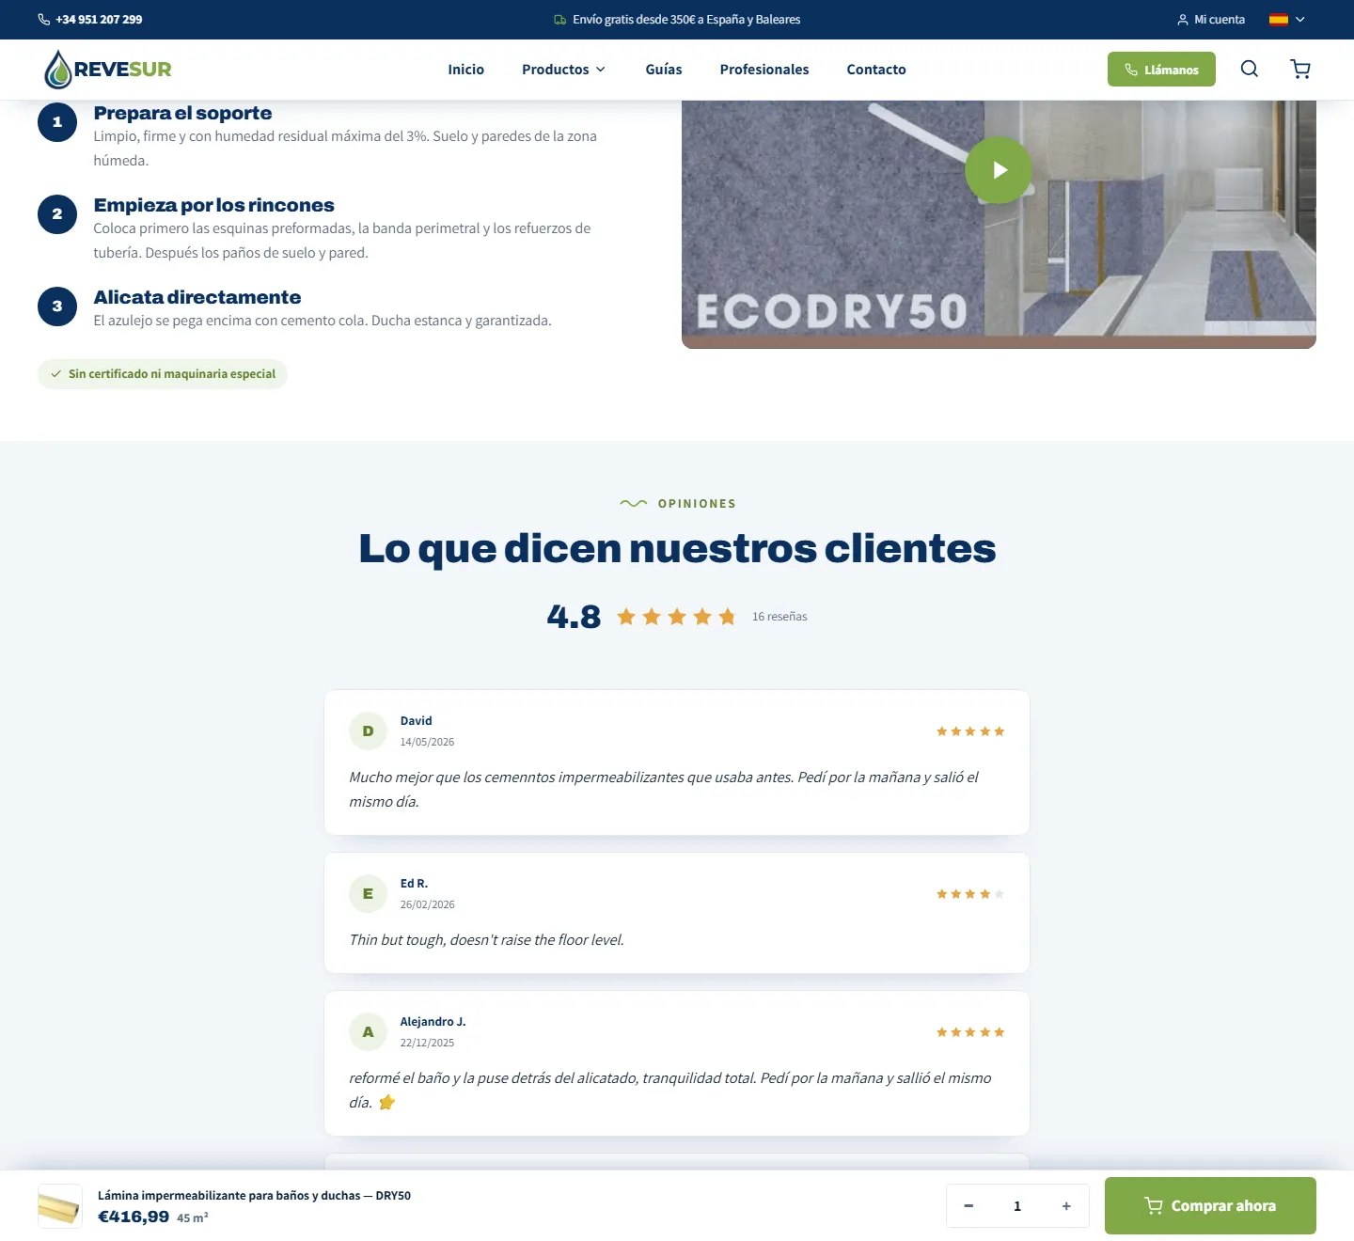Click David's five-star rating

970,731
